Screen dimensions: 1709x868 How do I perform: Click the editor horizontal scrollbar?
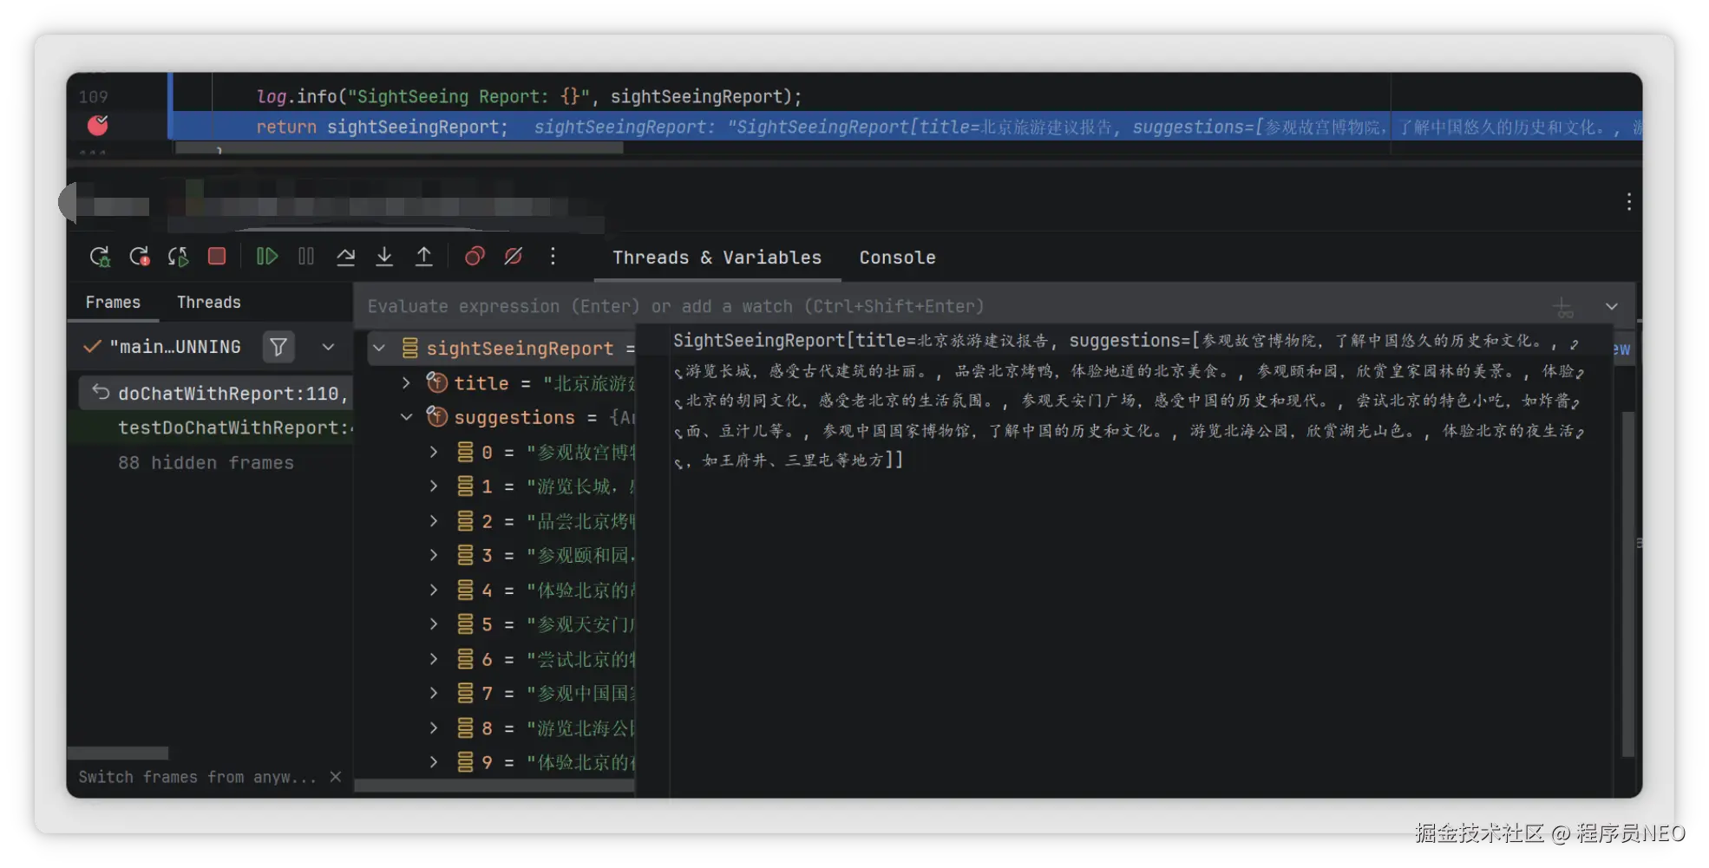(399, 148)
